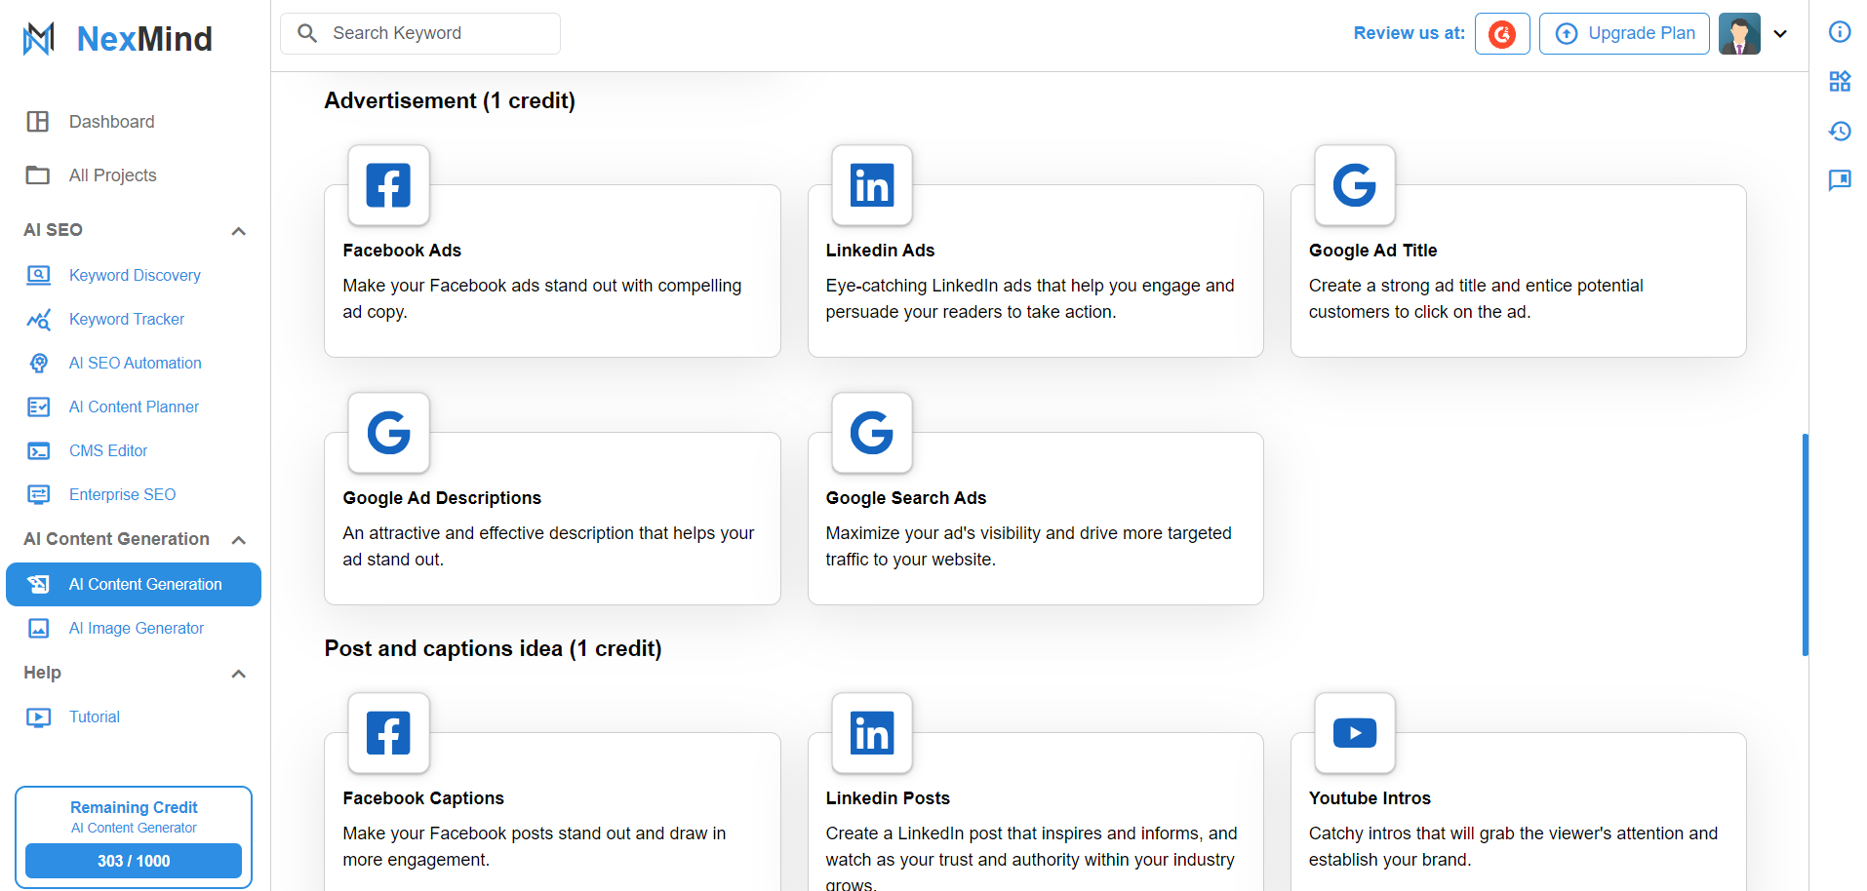
Task: Click the Google icon on Google Ad Title card
Action: (1355, 185)
